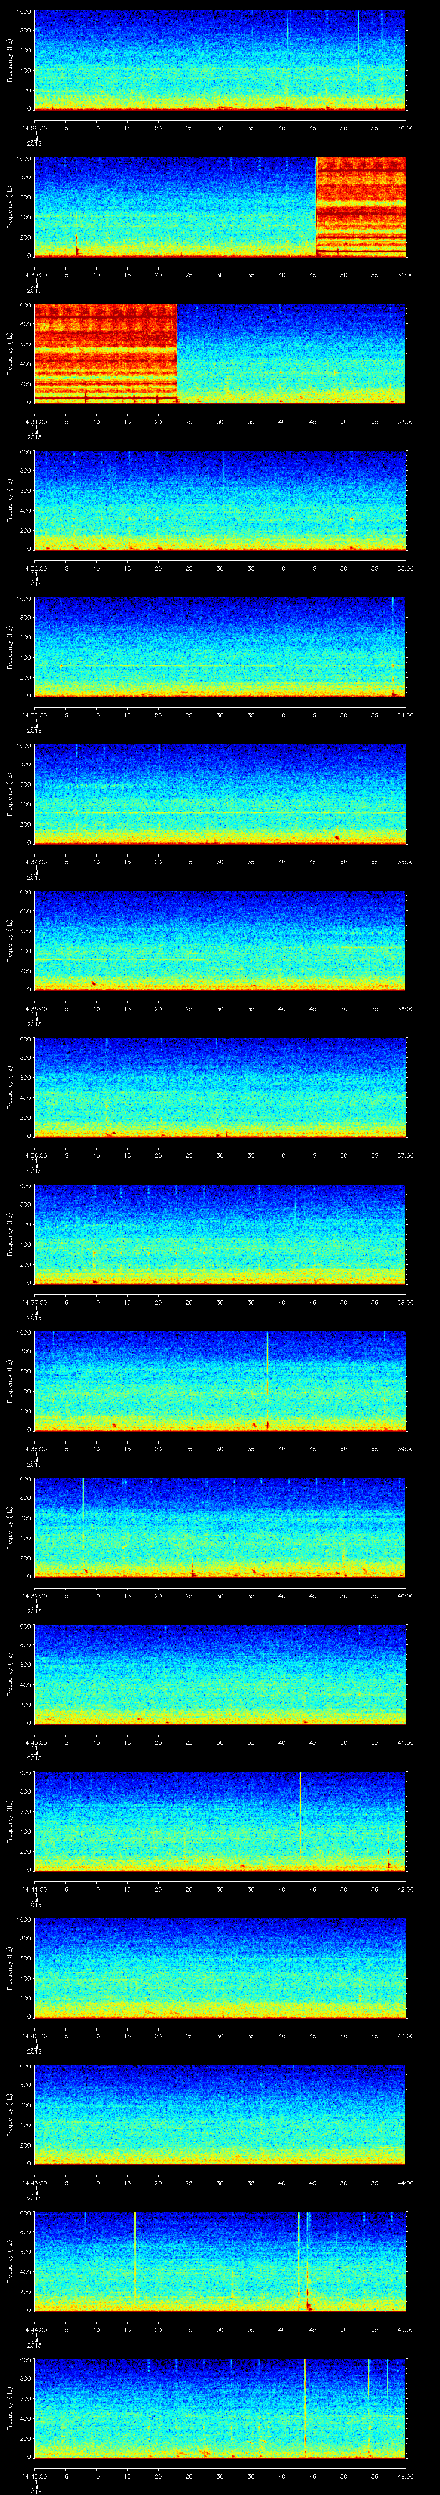
Task: Select the spectrogram panel starting at 14:45:00
Action: coord(220,2410)
